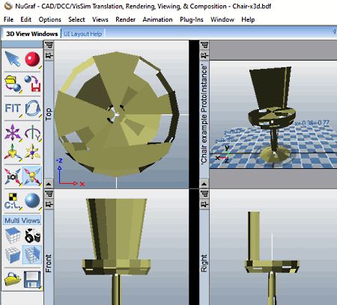Click the NuGraf application icon in the title bar
The image size is (337, 305).
(8, 6)
